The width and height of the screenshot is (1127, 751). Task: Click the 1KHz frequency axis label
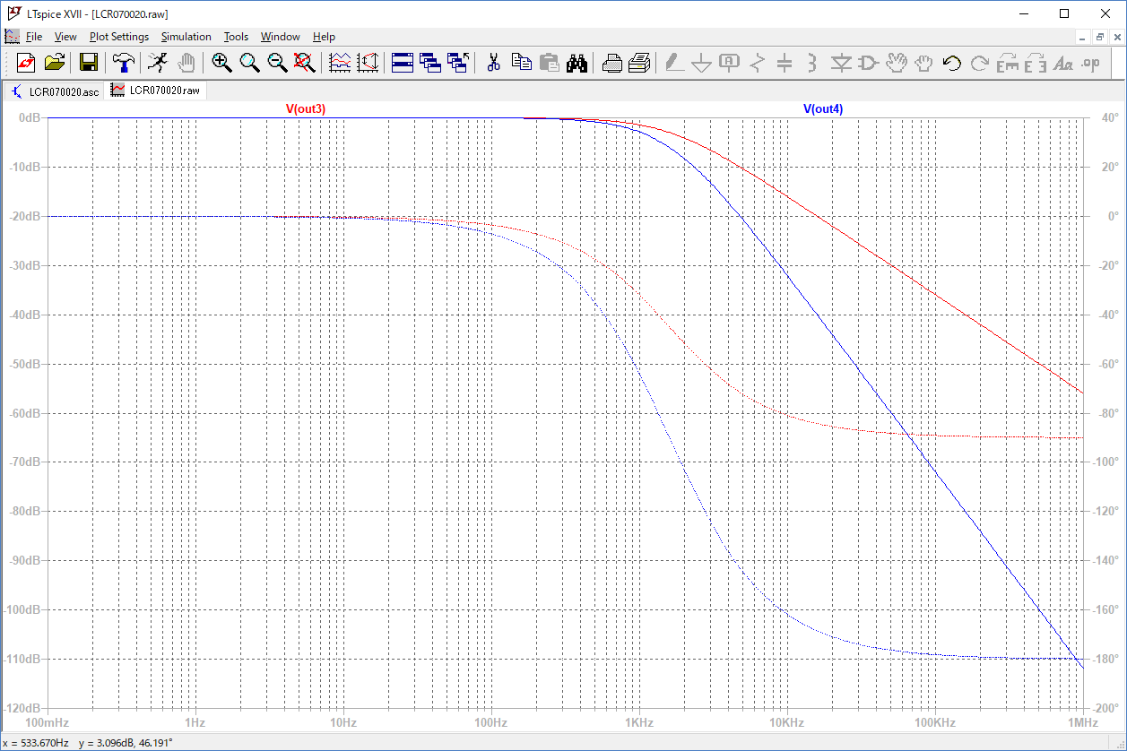637,722
